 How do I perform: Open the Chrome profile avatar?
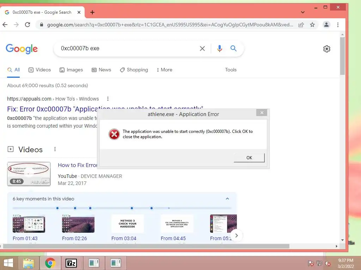326,25
